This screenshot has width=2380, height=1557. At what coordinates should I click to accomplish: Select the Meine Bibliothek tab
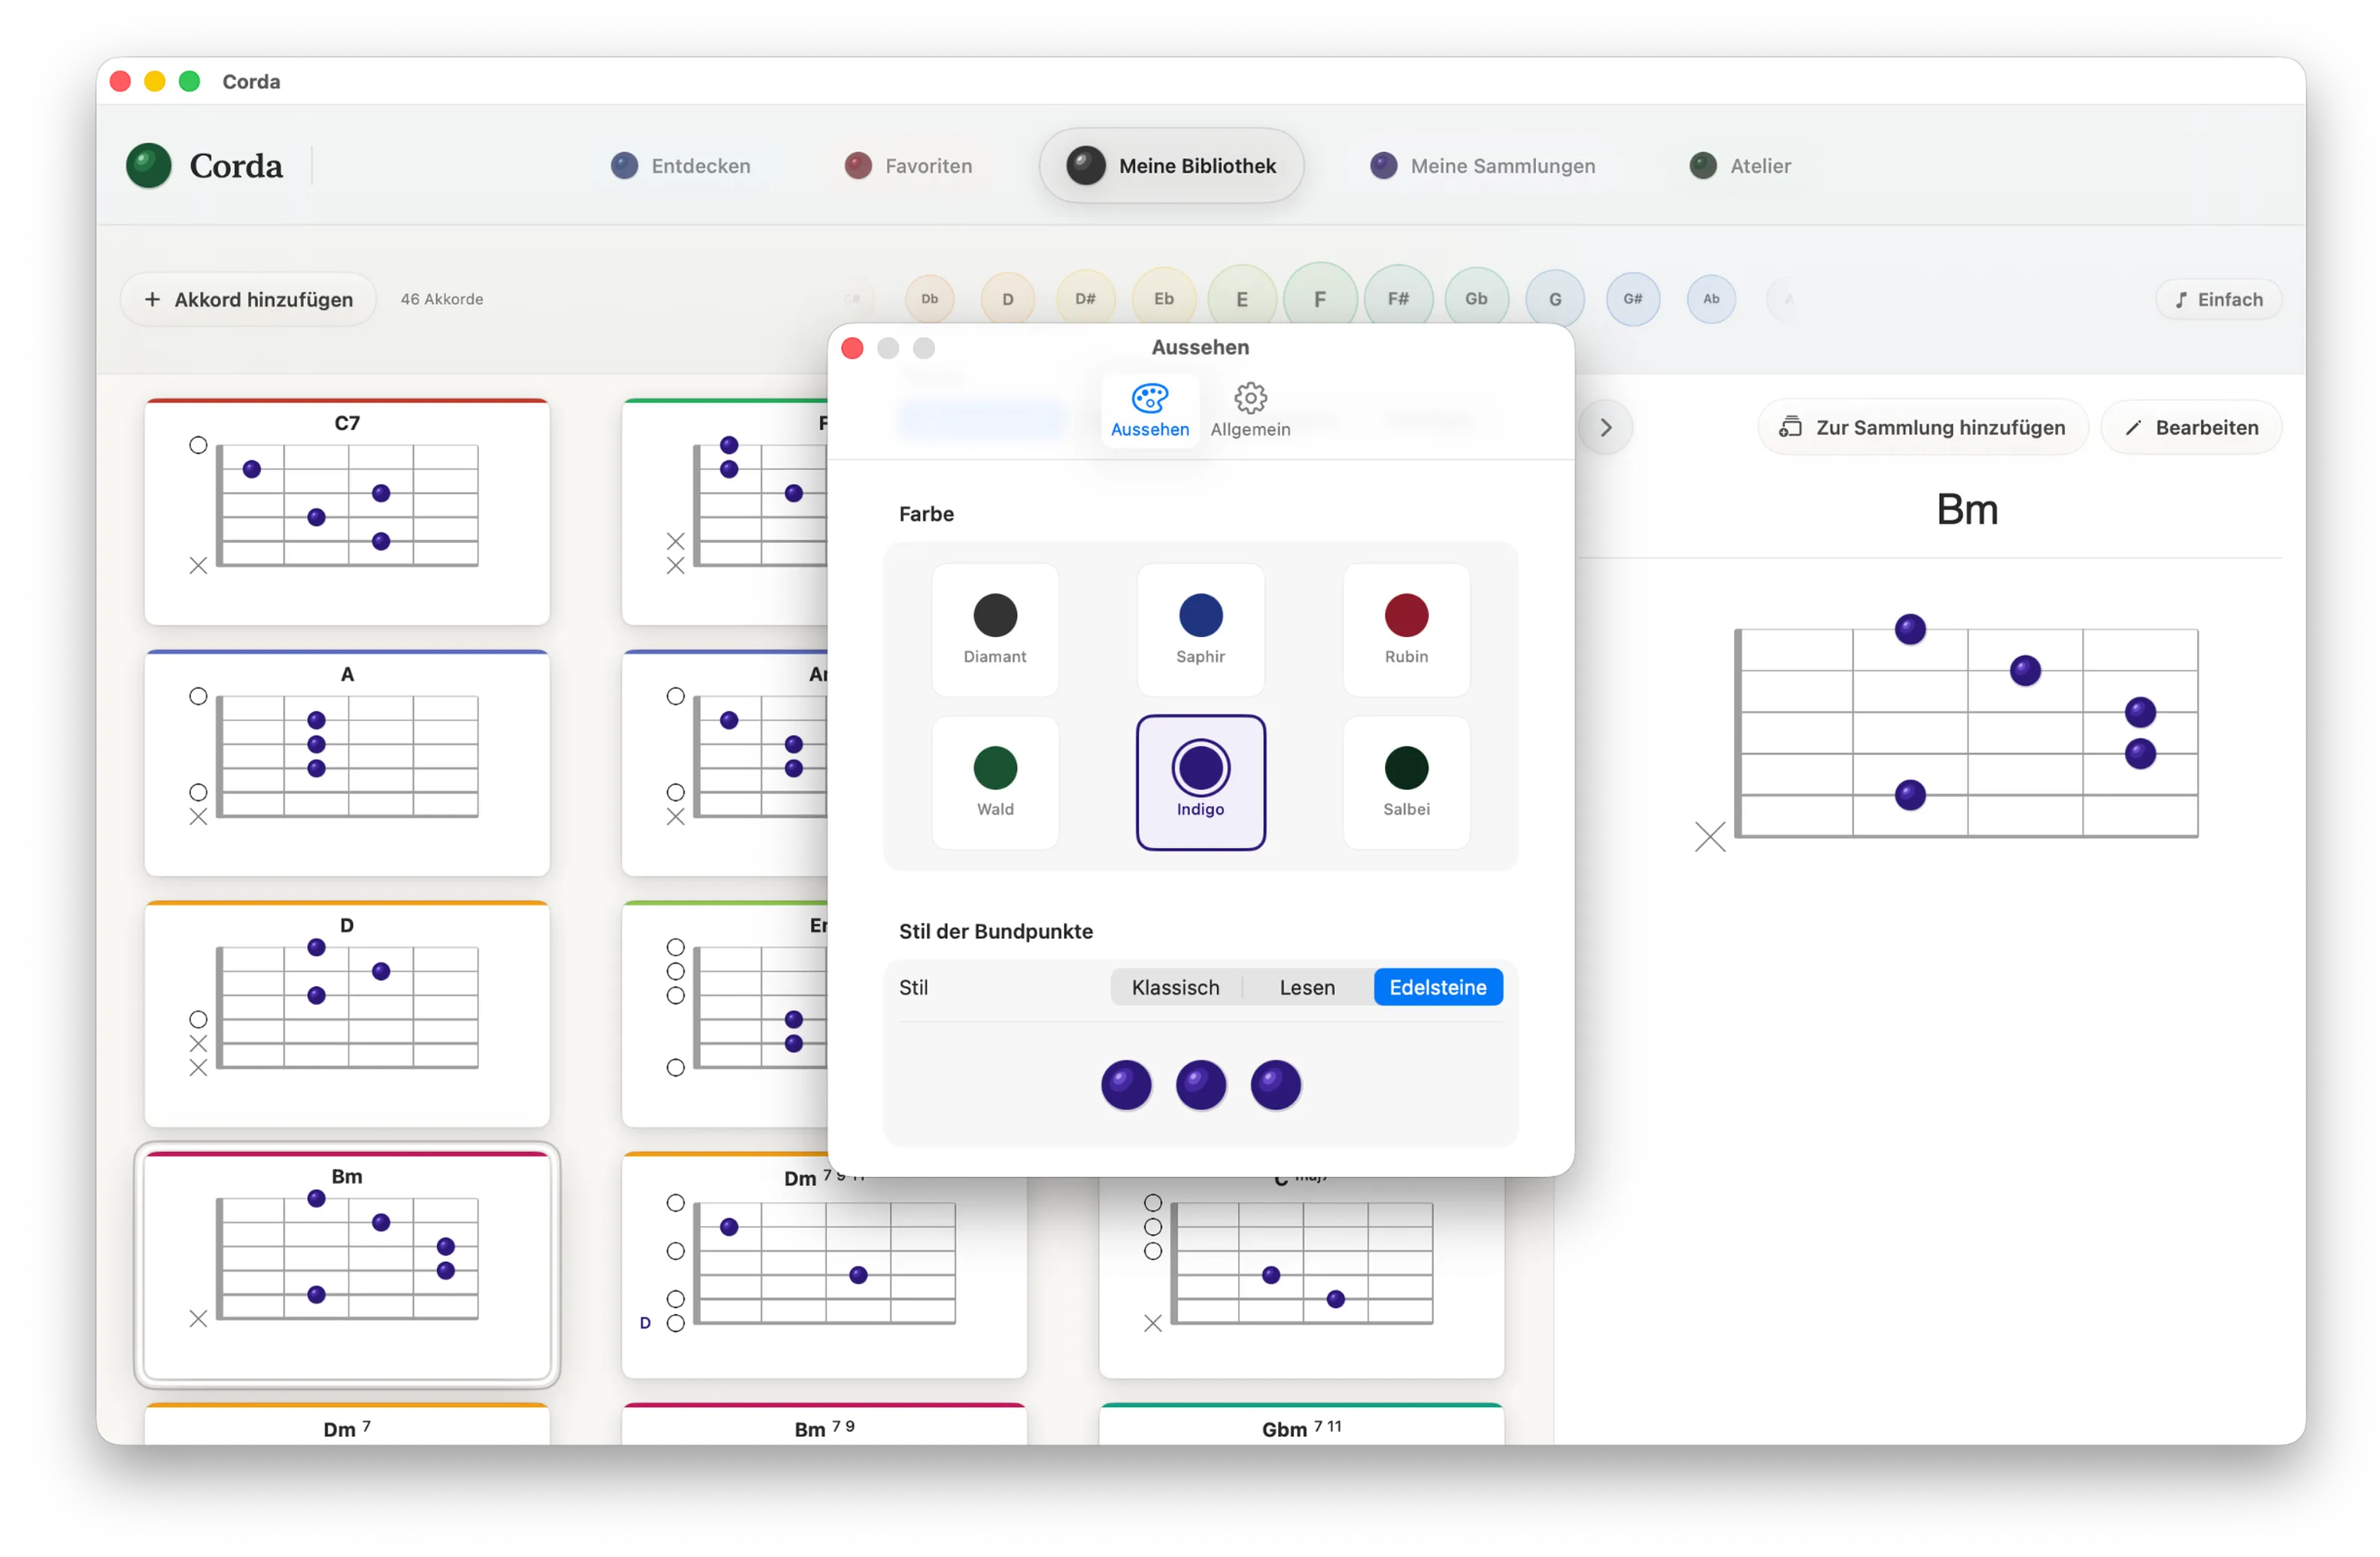(x=1171, y=166)
